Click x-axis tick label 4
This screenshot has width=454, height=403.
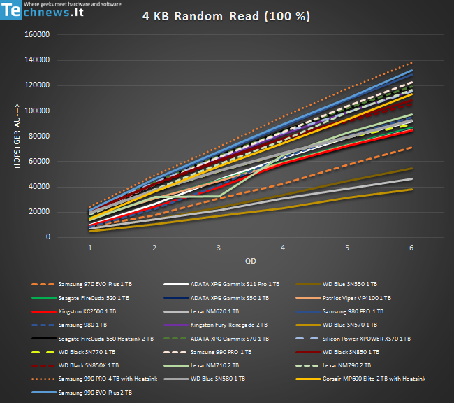(283, 248)
